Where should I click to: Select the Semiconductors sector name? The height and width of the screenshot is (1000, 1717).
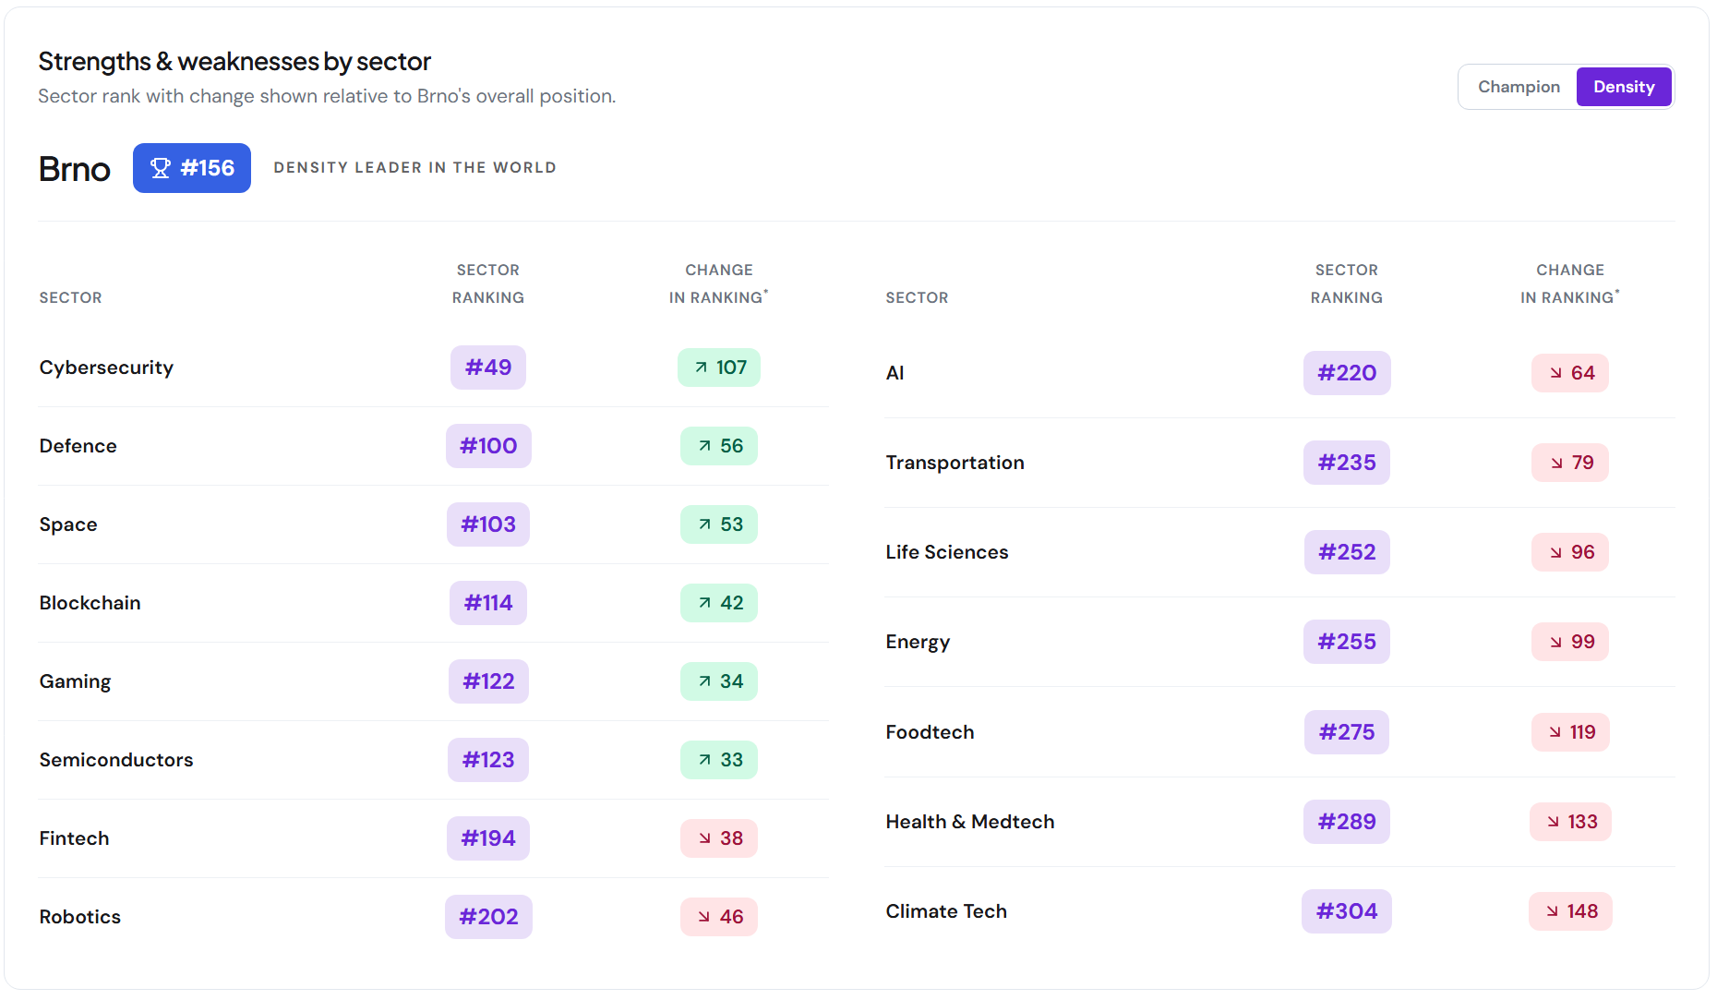tap(116, 760)
